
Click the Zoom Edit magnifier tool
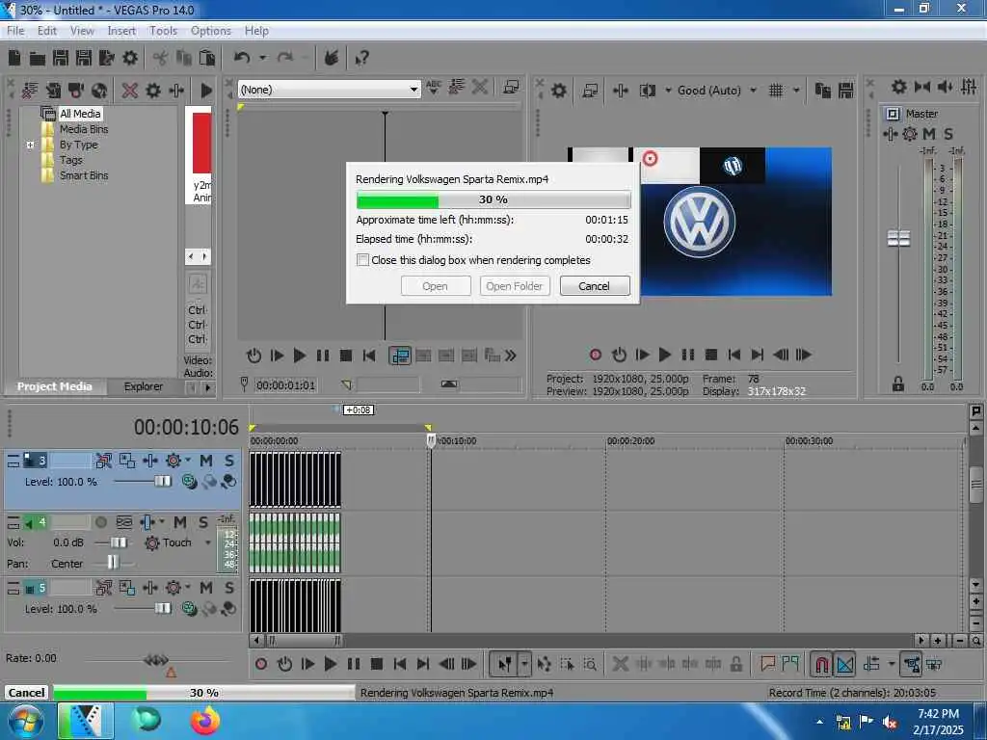pyautogui.click(x=591, y=664)
